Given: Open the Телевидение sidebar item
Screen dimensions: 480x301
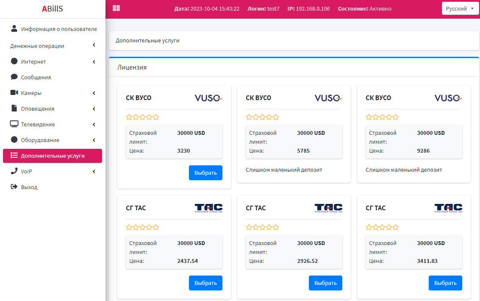Looking at the screenshot, I should (53, 124).
